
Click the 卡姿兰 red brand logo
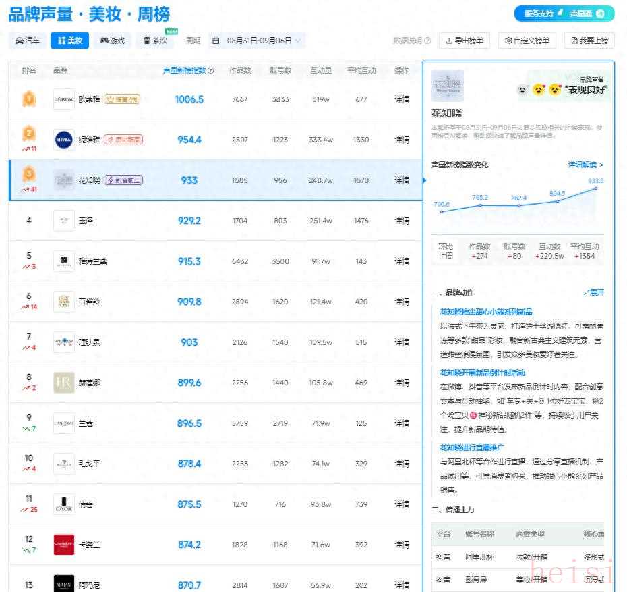click(63, 545)
